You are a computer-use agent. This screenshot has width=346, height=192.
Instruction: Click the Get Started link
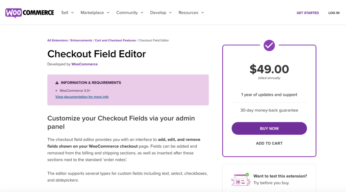(x=307, y=13)
